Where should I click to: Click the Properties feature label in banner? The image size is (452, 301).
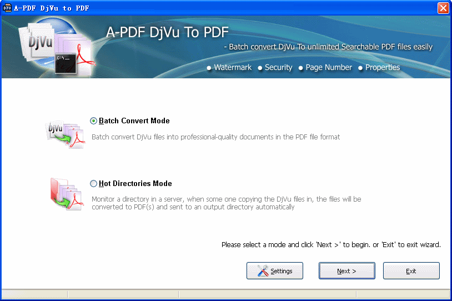(383, 67)
